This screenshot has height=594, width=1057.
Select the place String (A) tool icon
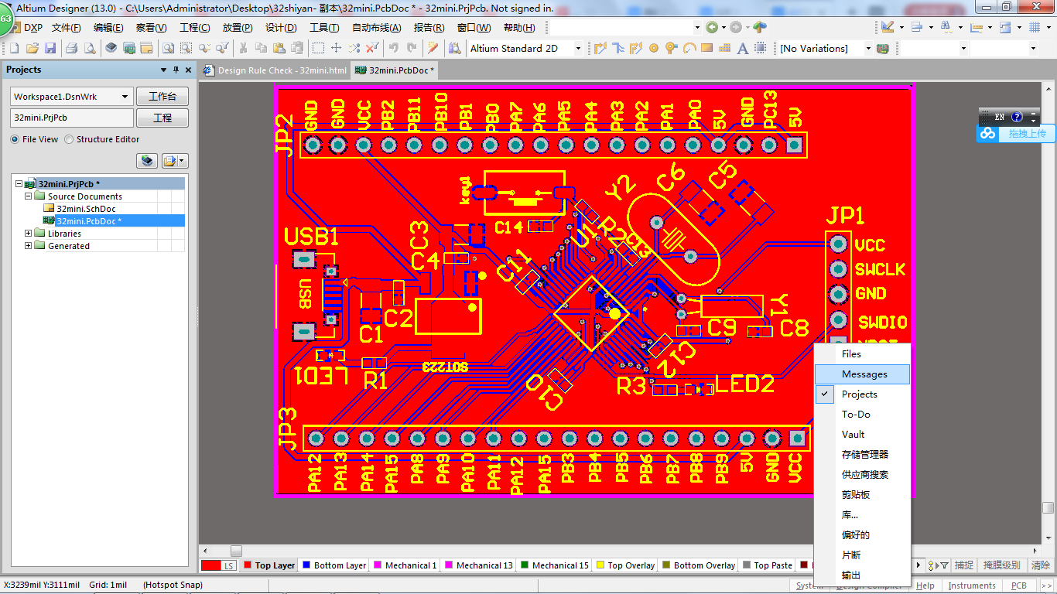(x=741, y=48)
